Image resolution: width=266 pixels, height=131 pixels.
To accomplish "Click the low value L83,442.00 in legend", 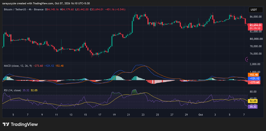I will [x=82, y=10].
